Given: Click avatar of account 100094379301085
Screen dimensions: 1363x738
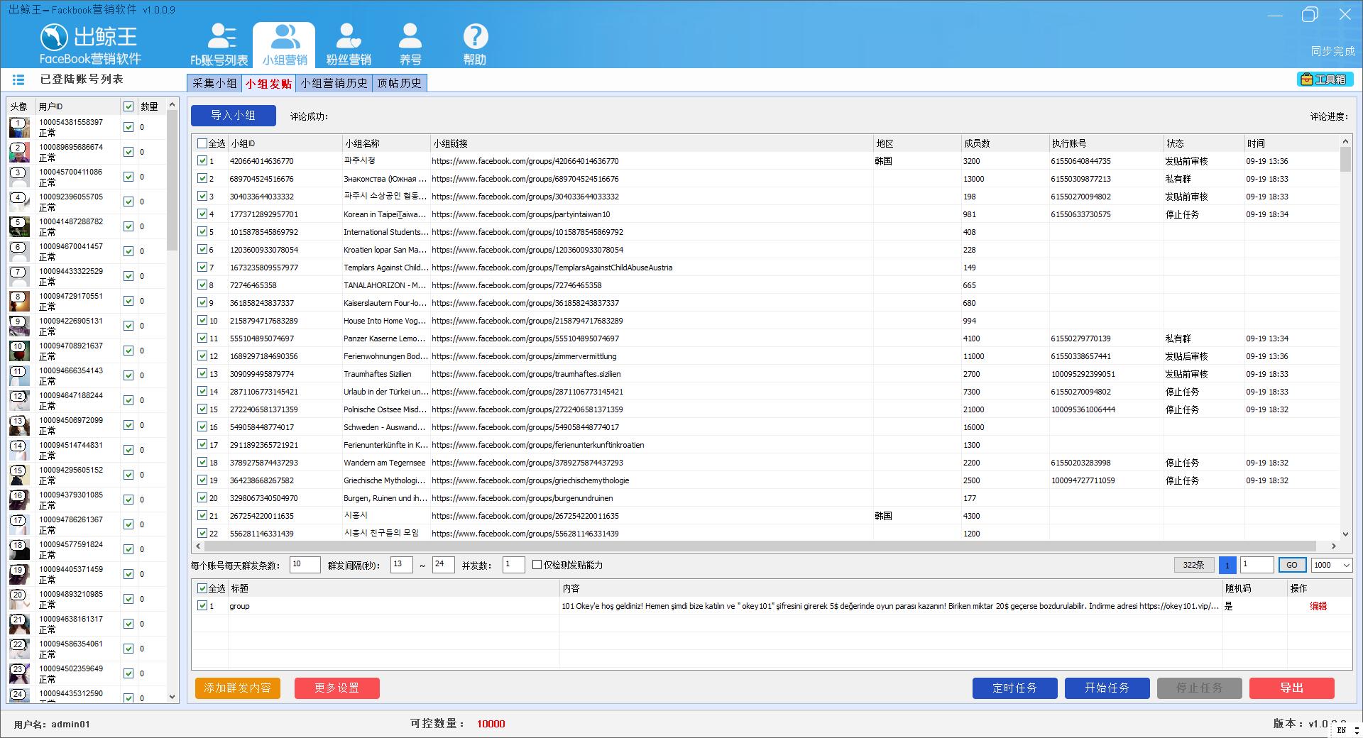Looking at the screenshot, I should point(19,500).
